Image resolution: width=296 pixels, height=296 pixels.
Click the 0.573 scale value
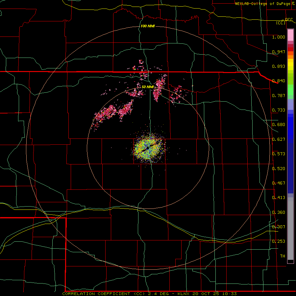(x=279, y=154)
